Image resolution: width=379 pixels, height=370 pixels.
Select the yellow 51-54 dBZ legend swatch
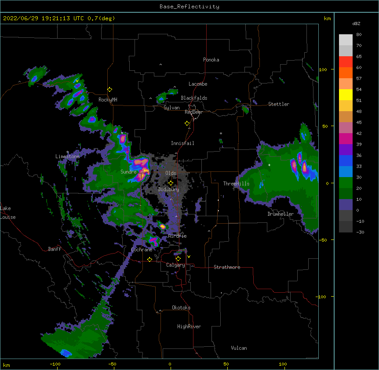[346, 94]
